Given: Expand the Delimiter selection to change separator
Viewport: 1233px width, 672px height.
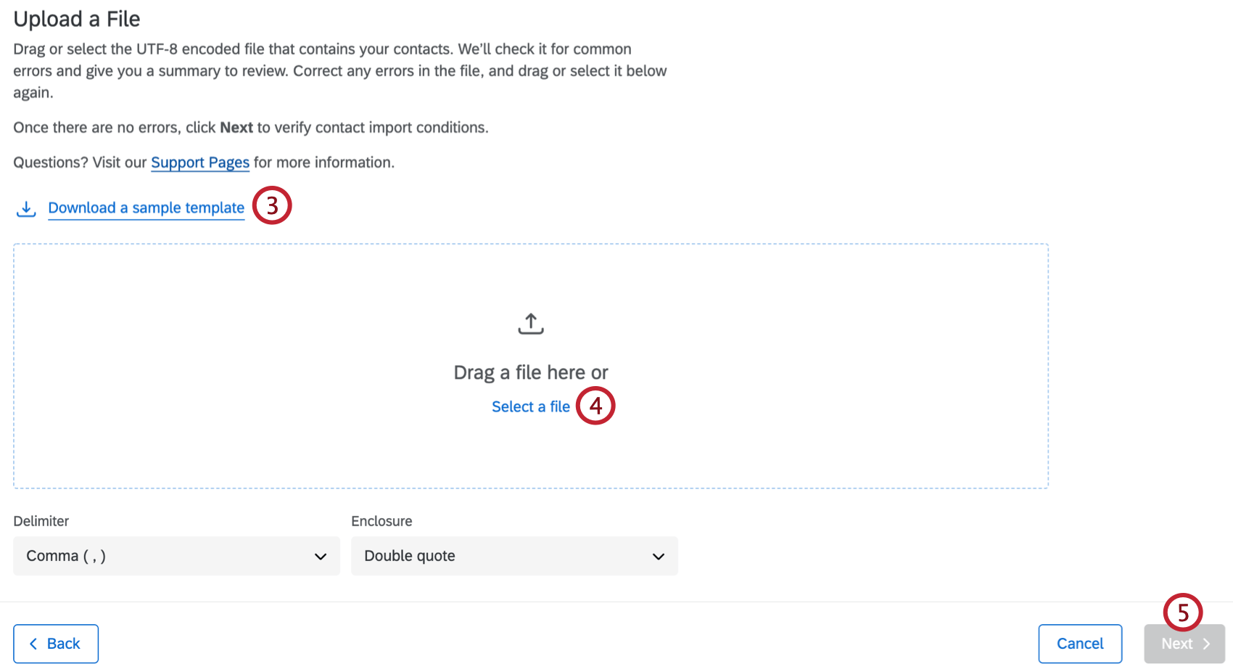Looking at the screenshot, I should 176,556.
